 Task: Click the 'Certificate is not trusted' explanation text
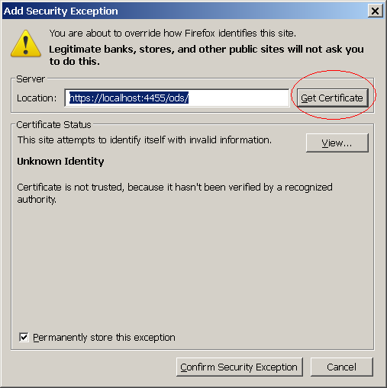(175, 194)
